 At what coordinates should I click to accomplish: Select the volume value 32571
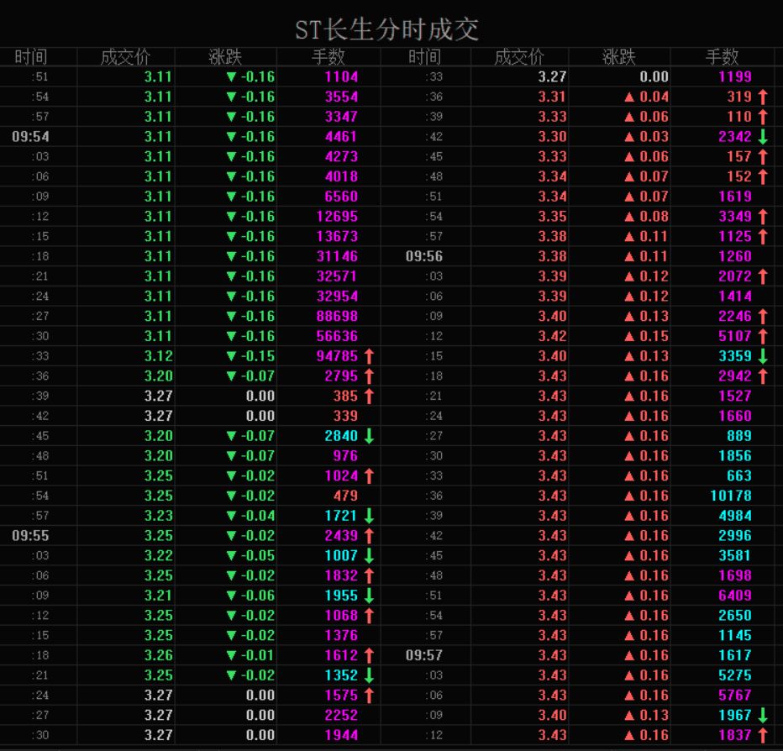pos(337,276)
